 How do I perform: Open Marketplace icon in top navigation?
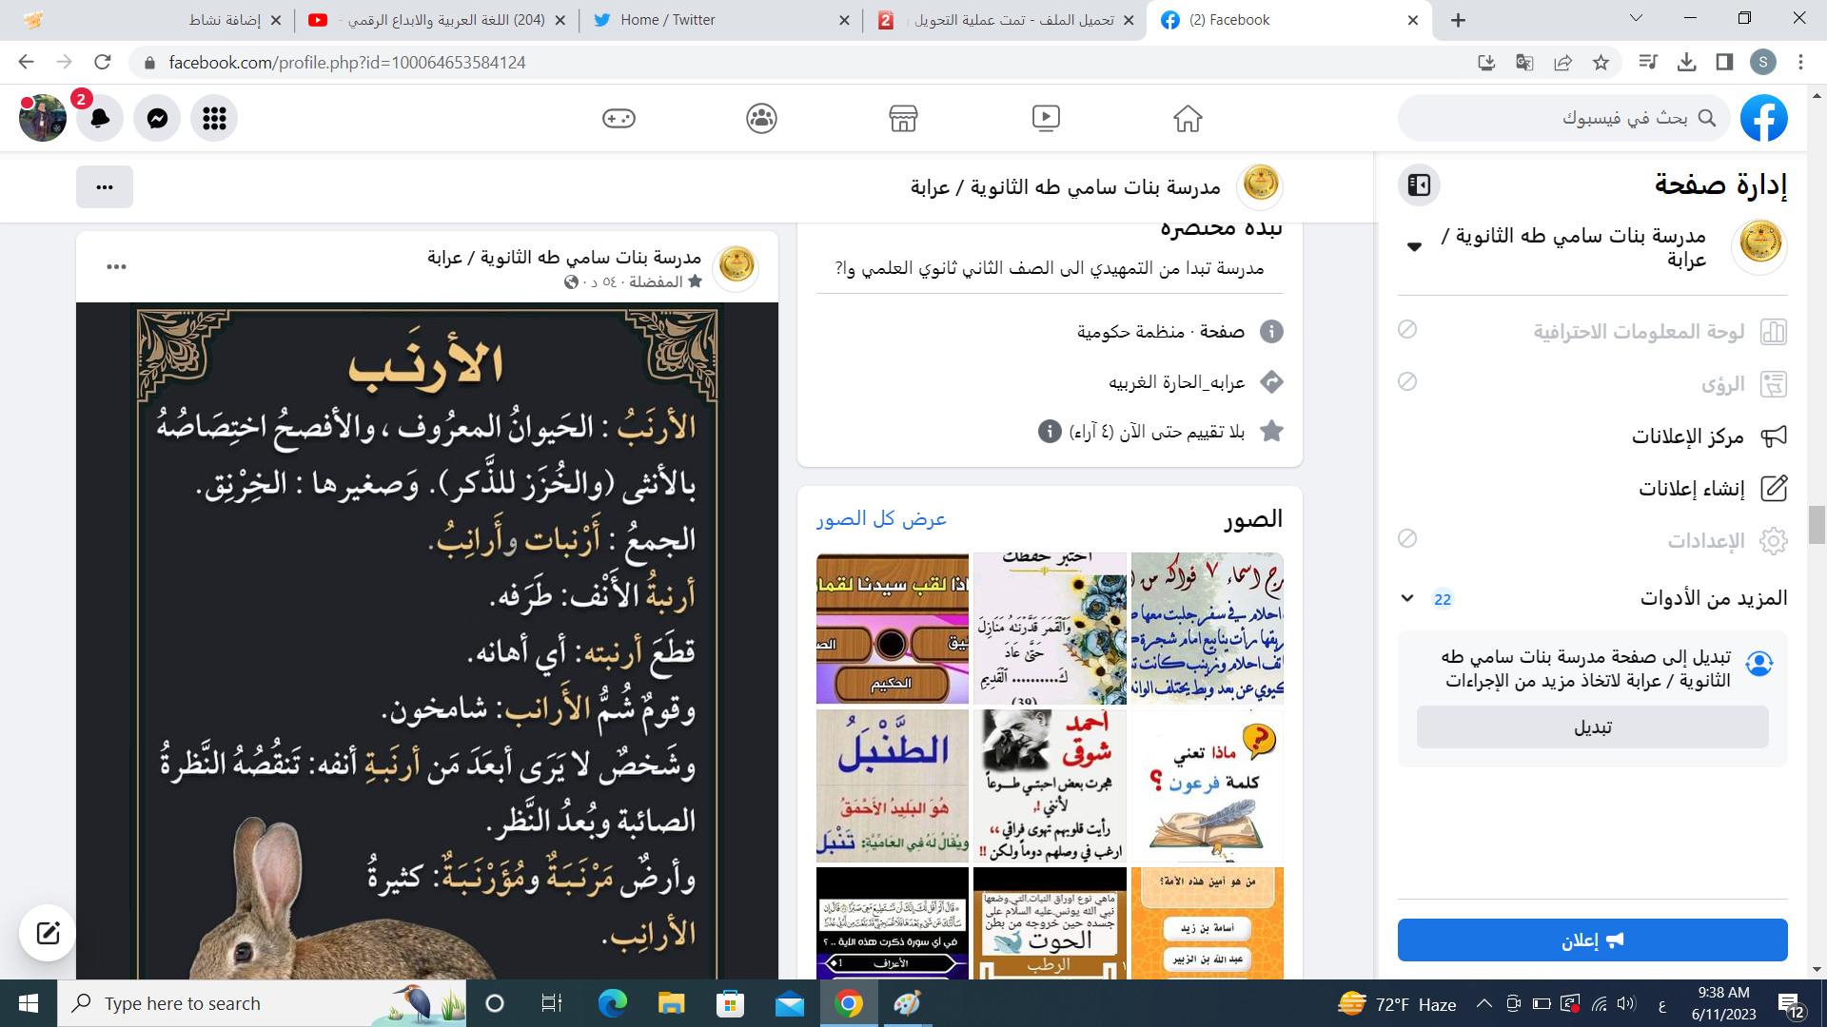point(903,118)
